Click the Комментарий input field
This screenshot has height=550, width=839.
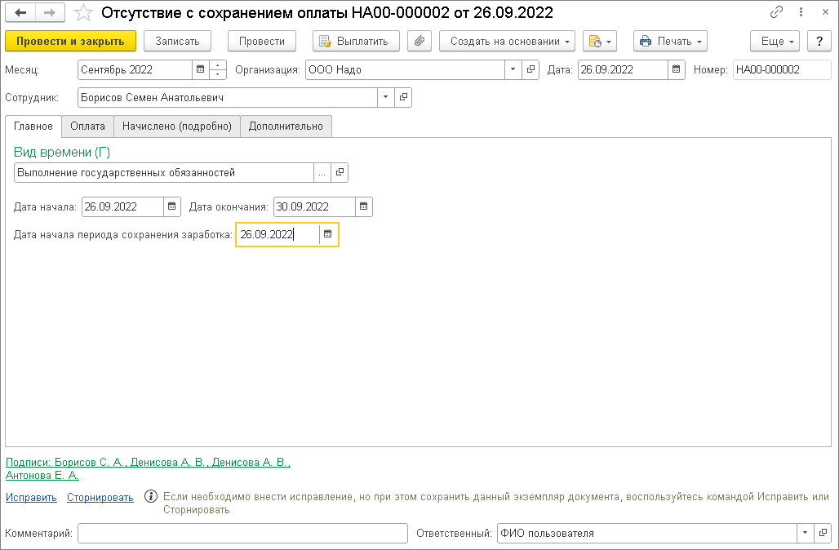click(x=242, y=534)
